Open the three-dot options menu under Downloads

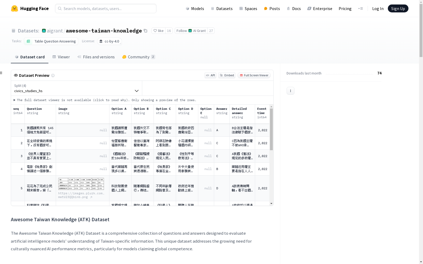click(291, 91)
